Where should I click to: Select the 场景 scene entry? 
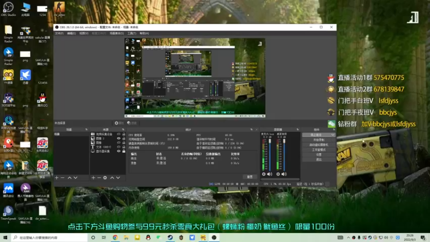pos(71,134)
